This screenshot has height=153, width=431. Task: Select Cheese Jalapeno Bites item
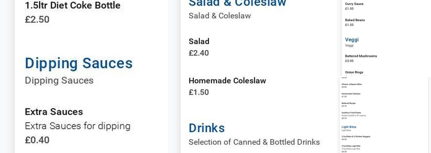[352, 84]
